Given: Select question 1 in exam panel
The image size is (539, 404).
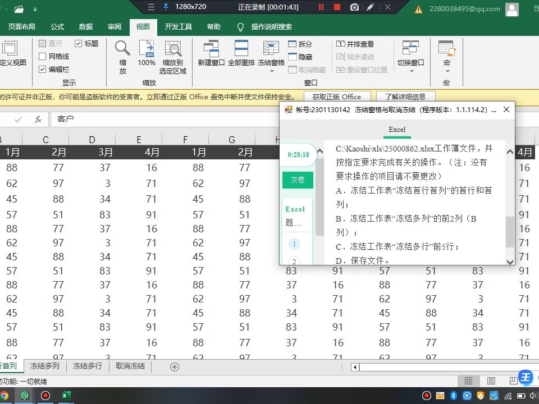Looking at the screenshot, I should (294, 244).
